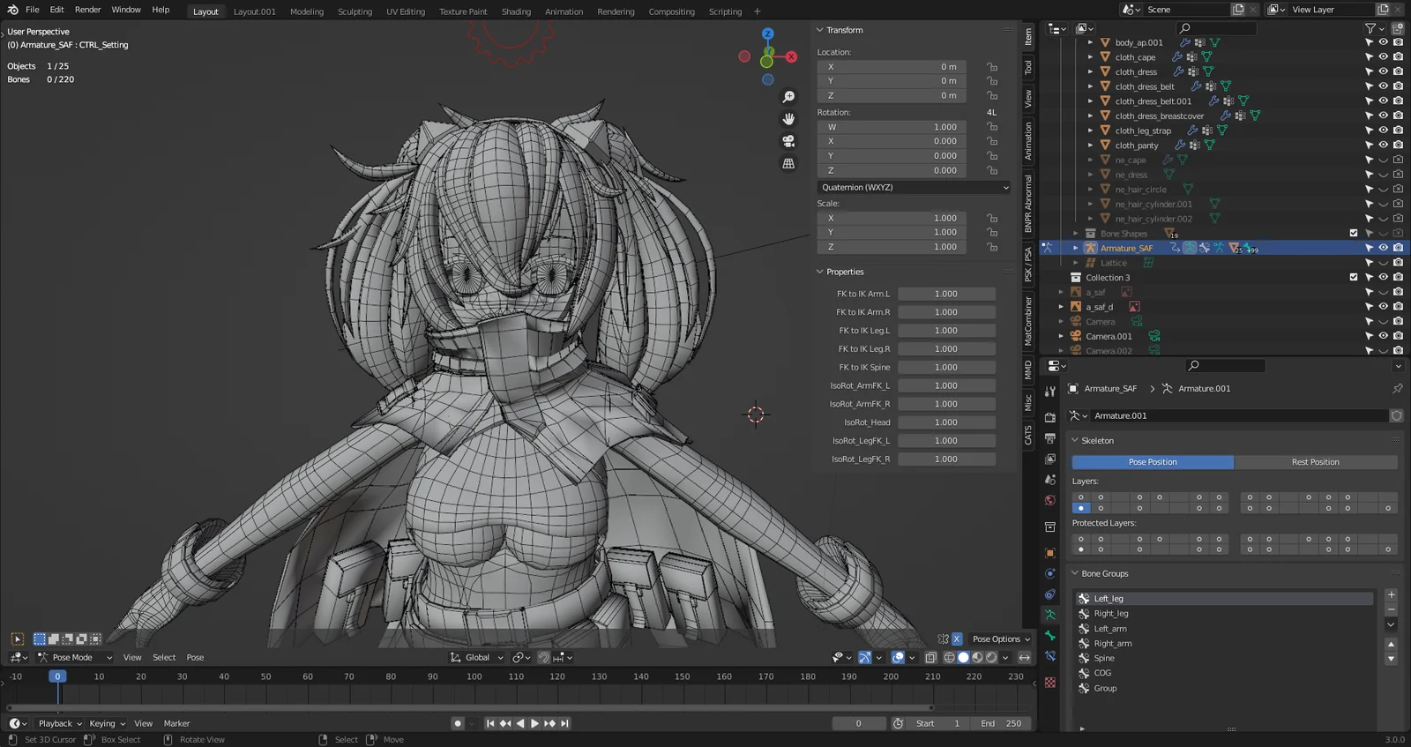This screenshot has height=747, width=1411.
Task: Toggle X-axis mirror in pose options
Action: pyautogui.click(x=956, y=639)
